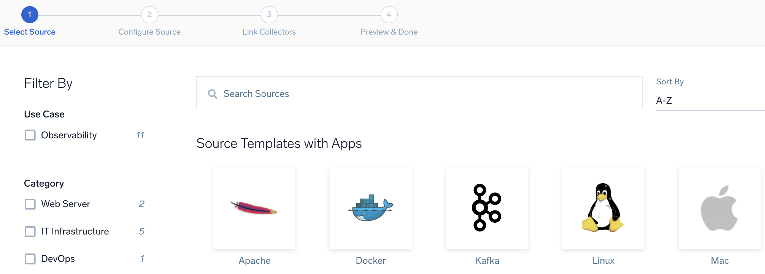This screenshot has height=274, width=765.
Task: Pick the Linux penguin source template
Action: click(603, 208)
